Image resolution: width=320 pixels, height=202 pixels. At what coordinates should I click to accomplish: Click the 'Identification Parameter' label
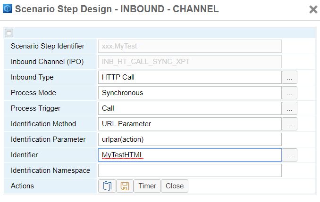48,139
